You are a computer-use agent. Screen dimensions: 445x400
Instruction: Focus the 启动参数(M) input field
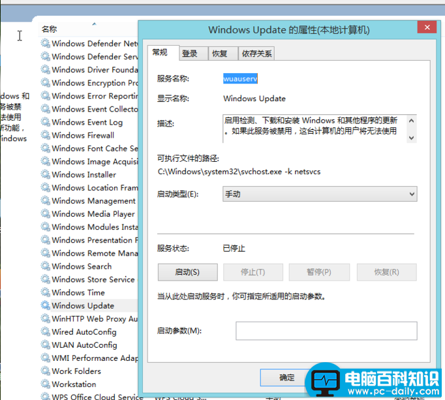(326, 331)
